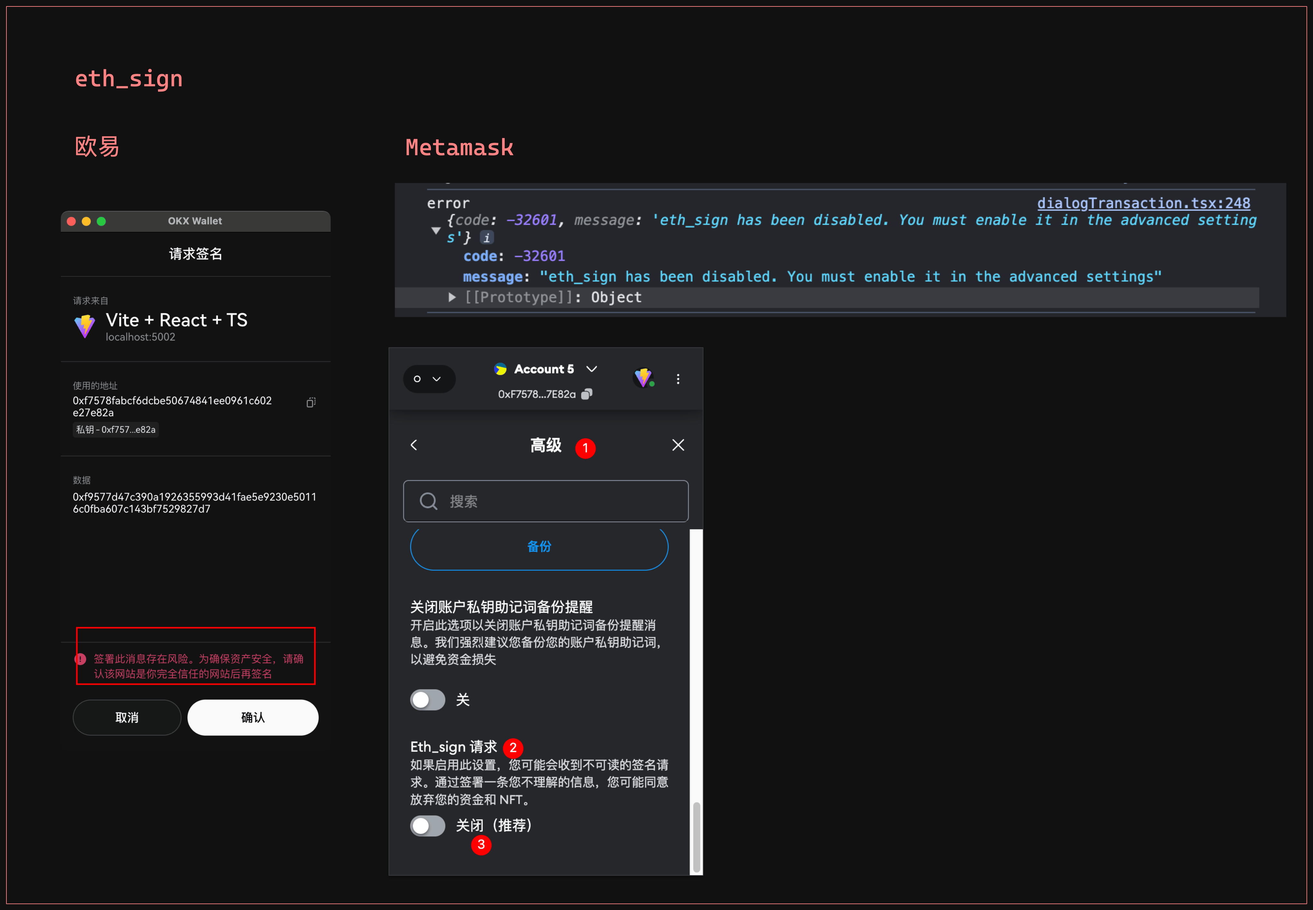1313x910 pixels.
Task: Click the 备份 button in Metamask
Action: point(539,547)
